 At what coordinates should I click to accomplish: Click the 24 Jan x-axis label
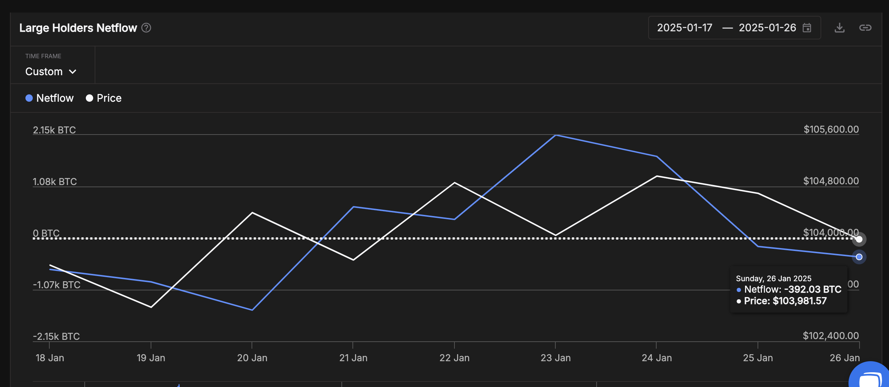657,358
